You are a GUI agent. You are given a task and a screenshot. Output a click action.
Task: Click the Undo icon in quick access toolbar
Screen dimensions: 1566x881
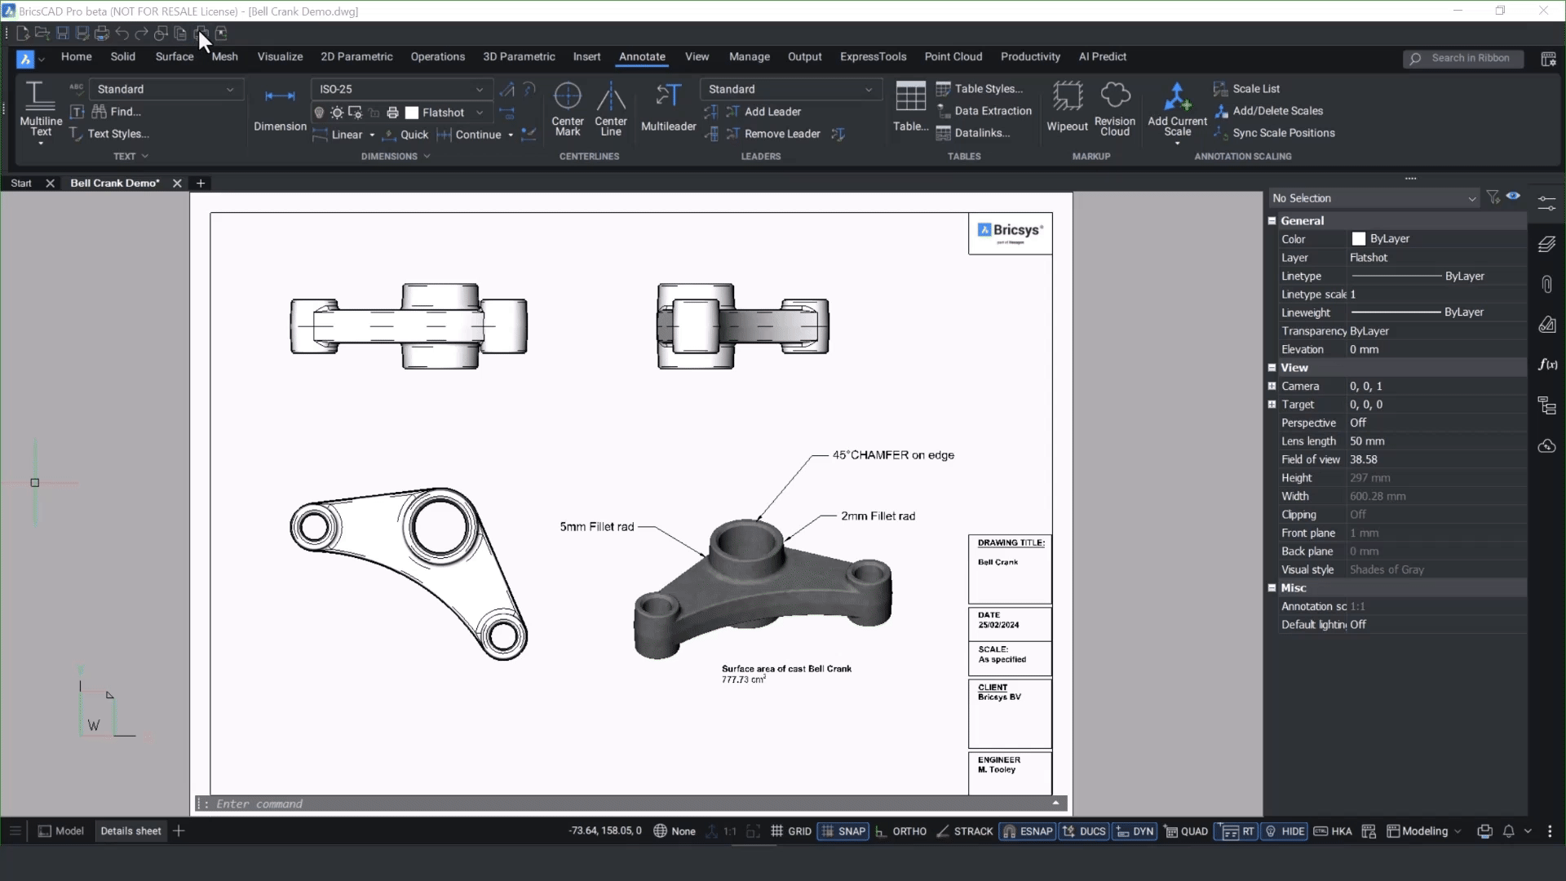pyautogui.click(x=122, y=33)
